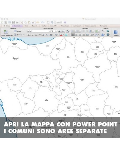Click the insert shape icon
120x156 pixels.
click(103, 35)
